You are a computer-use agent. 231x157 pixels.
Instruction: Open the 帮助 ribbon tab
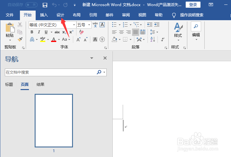(x=158, y=15)
